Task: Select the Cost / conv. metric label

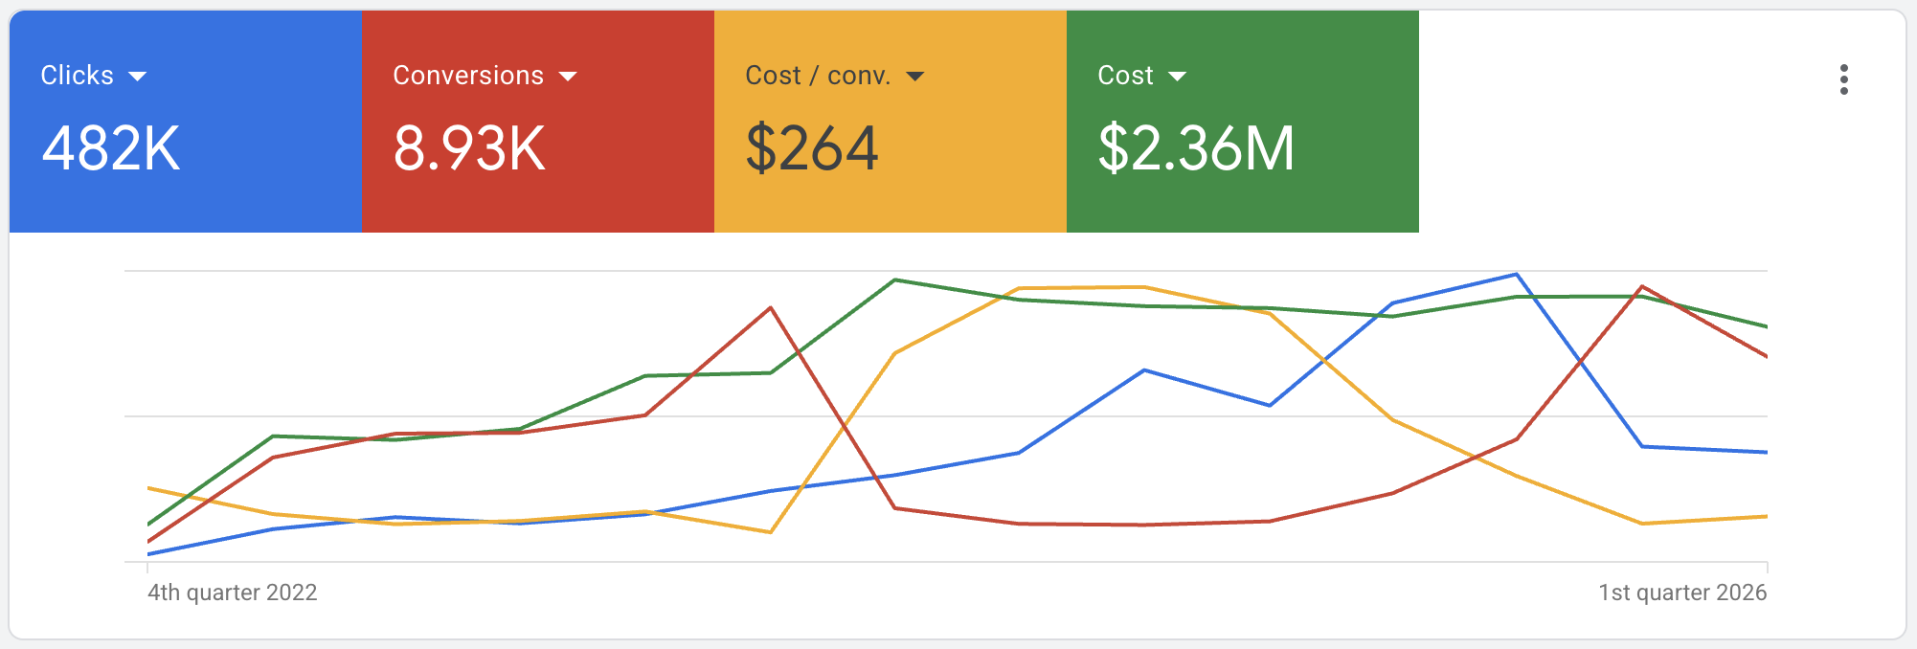Action: click(818, 76)
